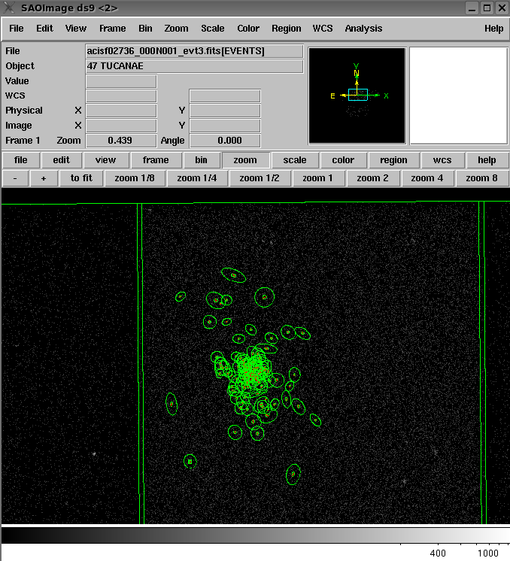
Task: Expand the Scale menu in menu bar
Action: (x=212, y=29)
